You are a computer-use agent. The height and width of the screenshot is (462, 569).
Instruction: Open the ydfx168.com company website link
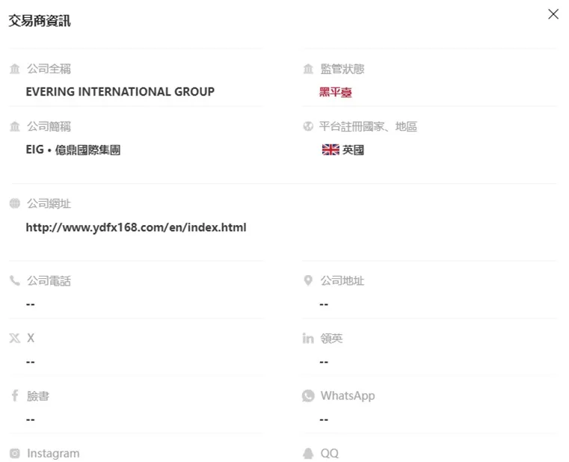coord(136,227)
